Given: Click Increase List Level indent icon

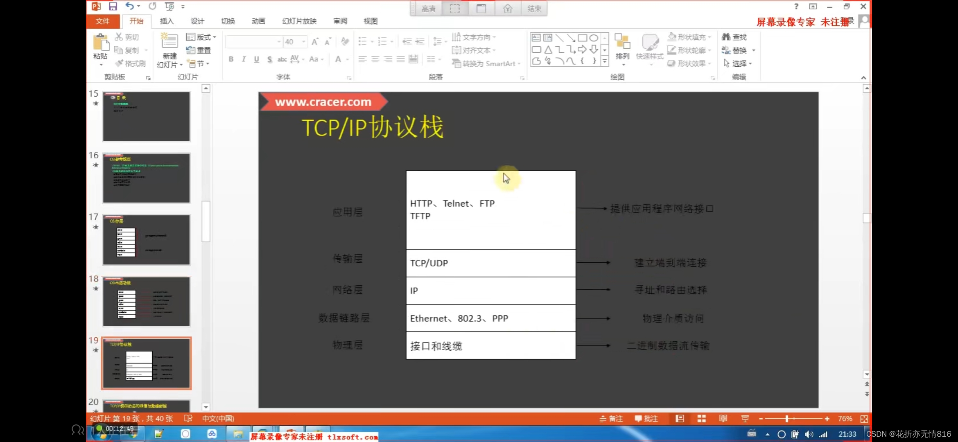Looking at the screenshot, I should (x=420, y=42).
